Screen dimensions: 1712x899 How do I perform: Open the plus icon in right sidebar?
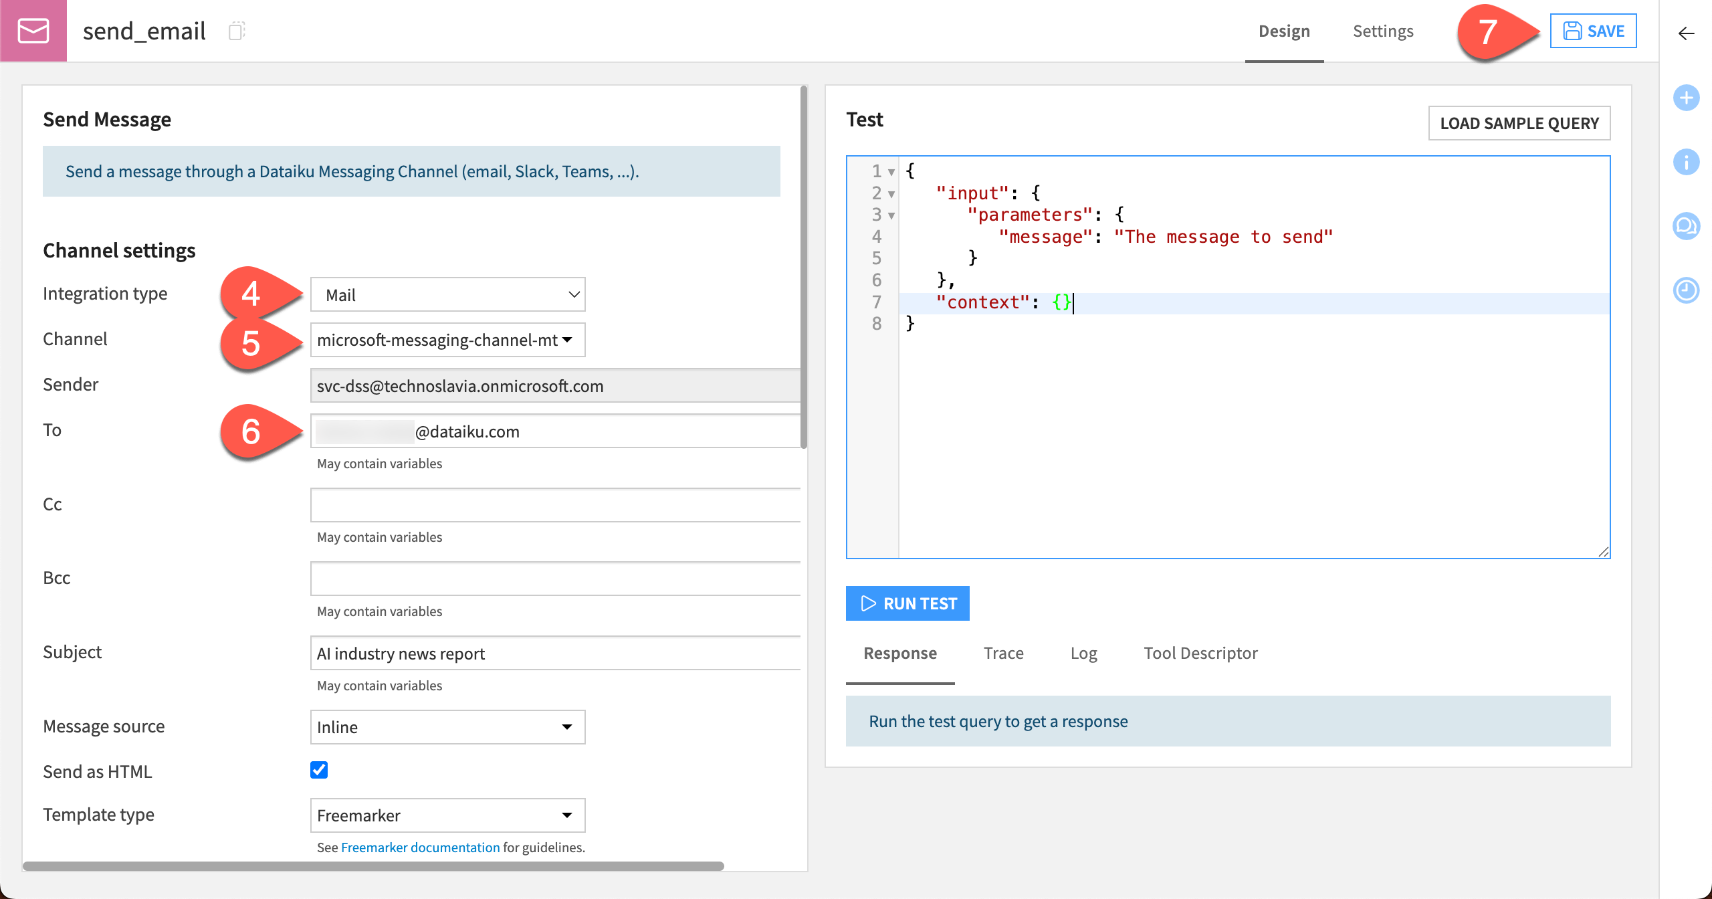coord(1686,98)
